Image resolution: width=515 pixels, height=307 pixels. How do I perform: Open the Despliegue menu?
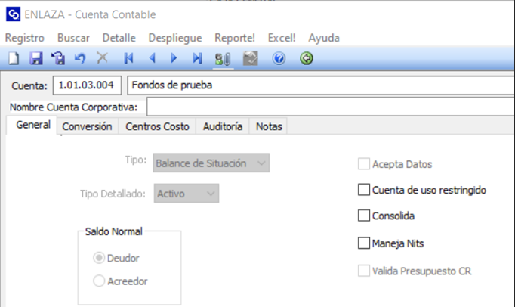click(175, 38)
